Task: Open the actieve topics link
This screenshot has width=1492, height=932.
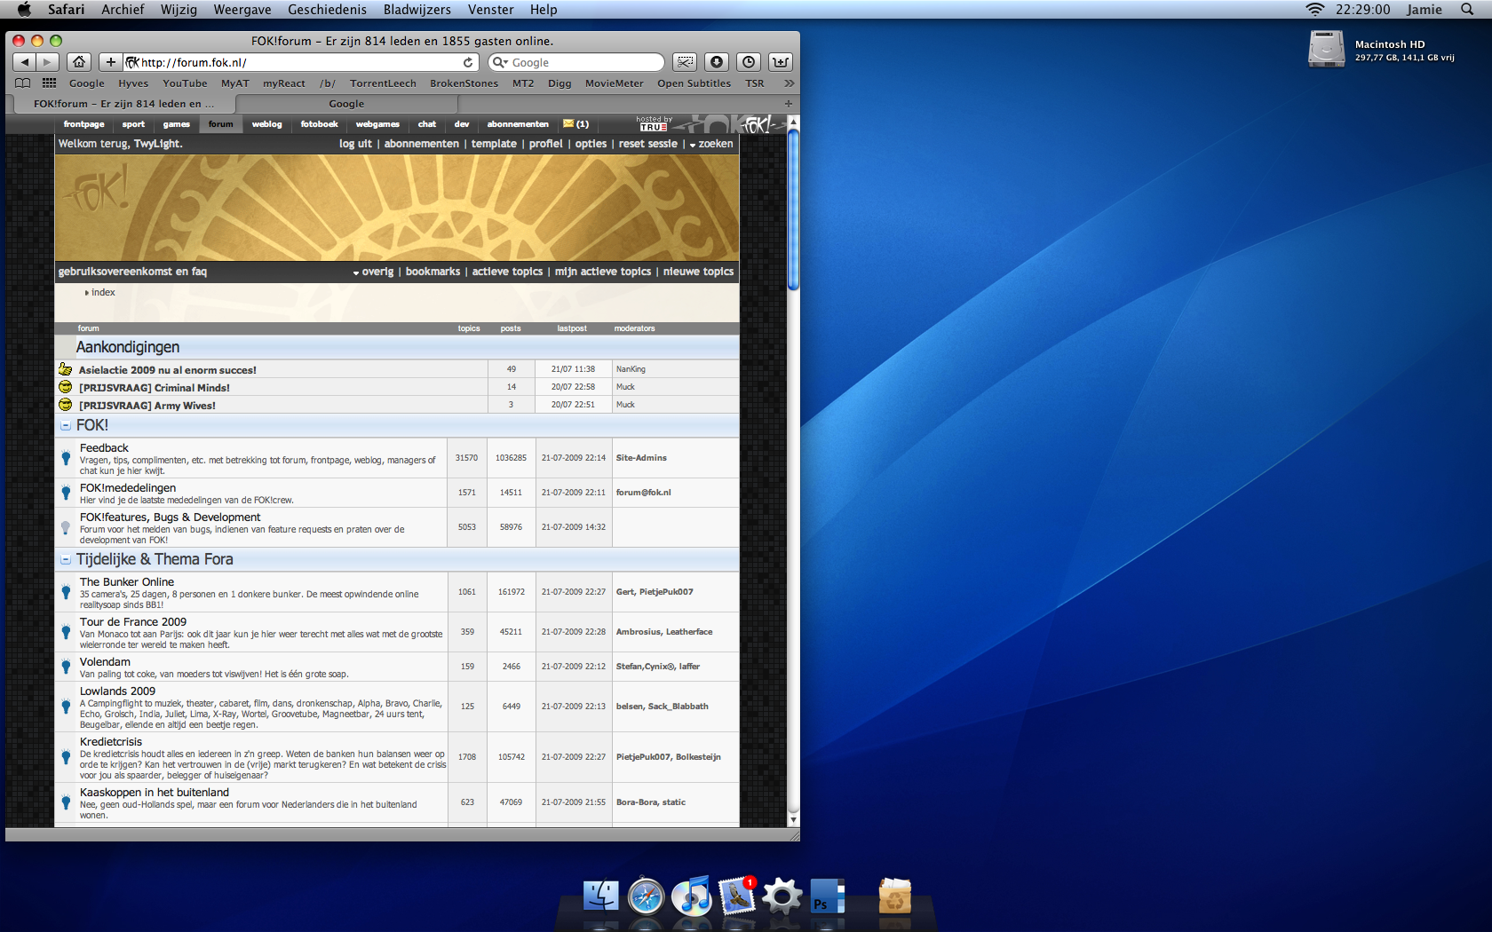Action: [x=507, y=272]
